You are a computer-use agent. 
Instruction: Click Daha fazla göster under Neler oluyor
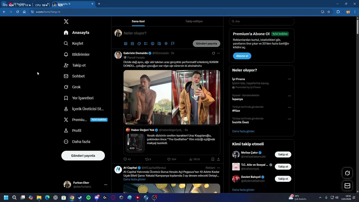(x=243, y=131)
